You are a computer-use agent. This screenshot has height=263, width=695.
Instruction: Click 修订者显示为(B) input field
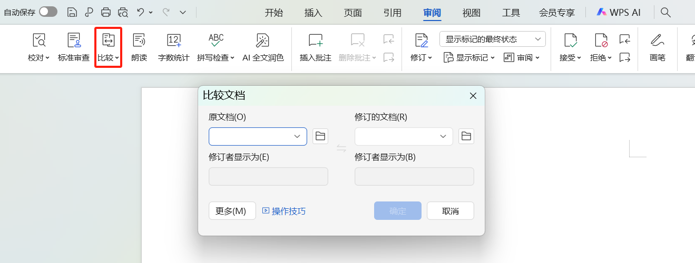(415, 176)
